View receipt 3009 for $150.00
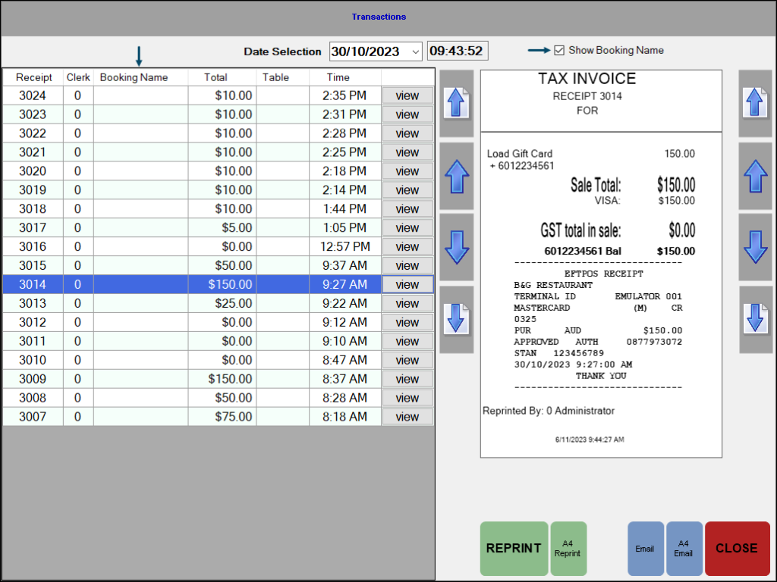 (x=407, y=379)
